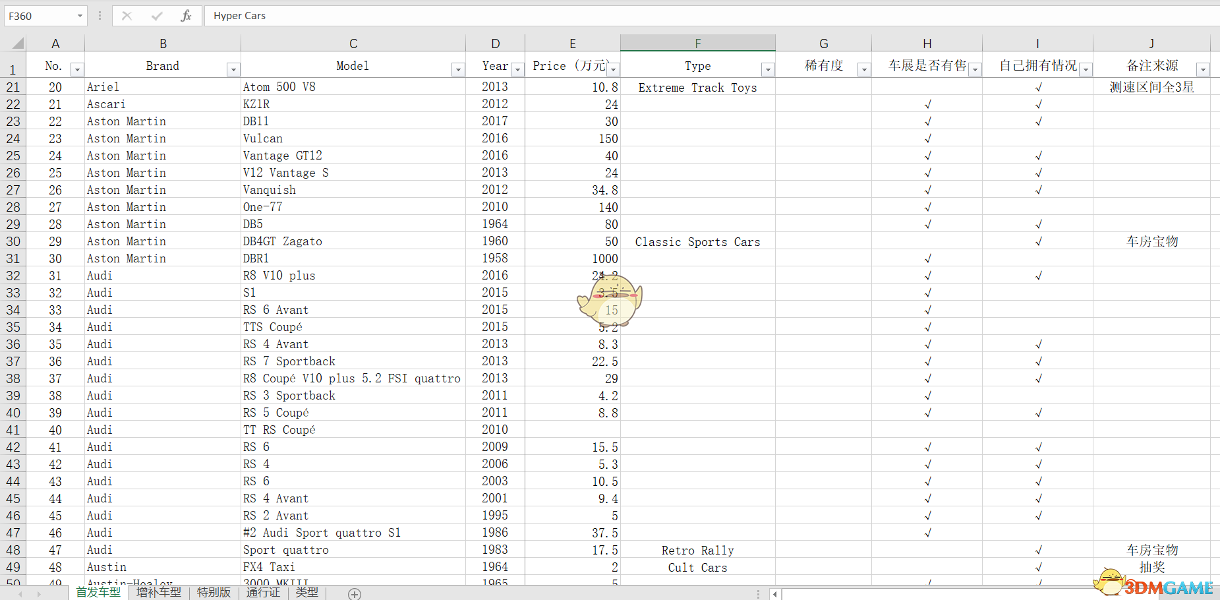The width and height of the screenshot is (1220, 600).
Task: Switch to the 通行证 sheet tab
Action: (263, 592)
